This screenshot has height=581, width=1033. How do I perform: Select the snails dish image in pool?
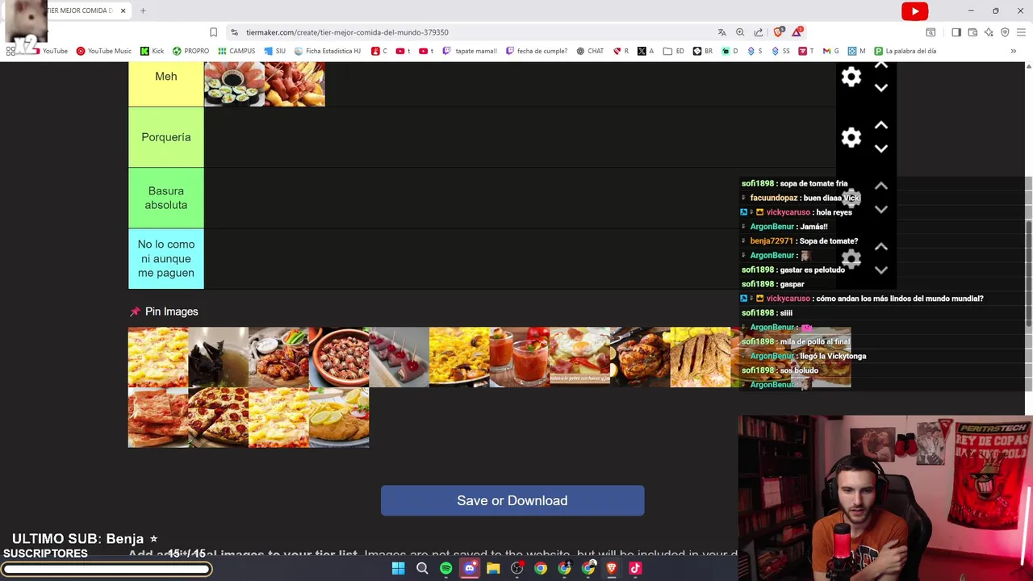coord(339,357)
